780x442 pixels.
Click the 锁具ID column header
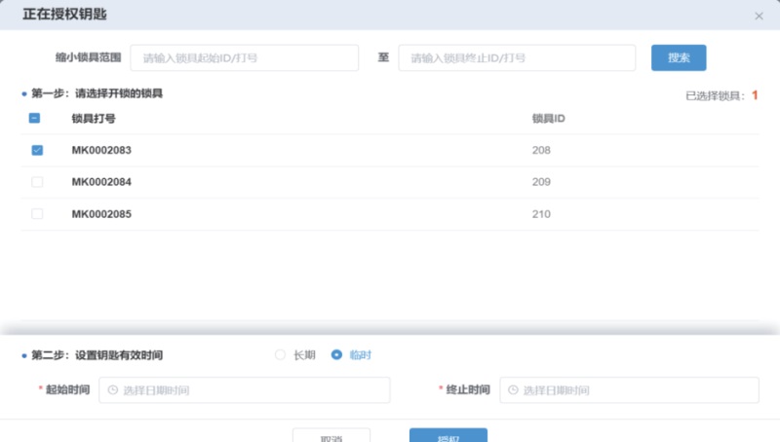point(549,119)
